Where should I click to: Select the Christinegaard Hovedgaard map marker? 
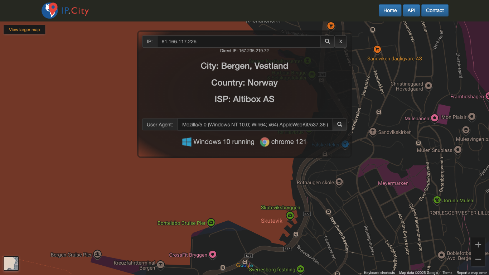click(428, 86)
